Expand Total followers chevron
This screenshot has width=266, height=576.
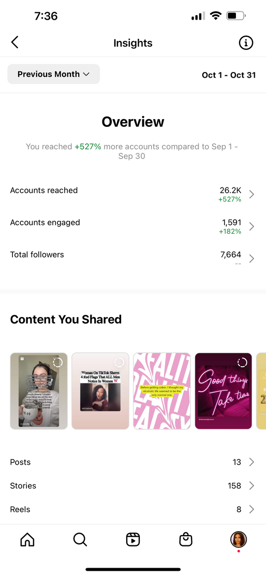(x=252, y=258)
